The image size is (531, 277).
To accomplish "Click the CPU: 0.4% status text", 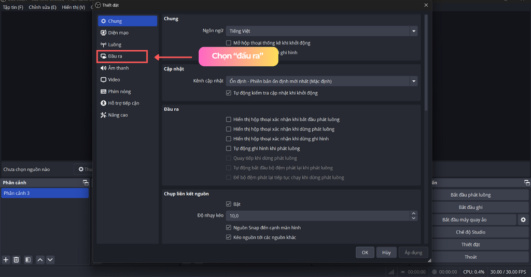I will pos(473,272).
